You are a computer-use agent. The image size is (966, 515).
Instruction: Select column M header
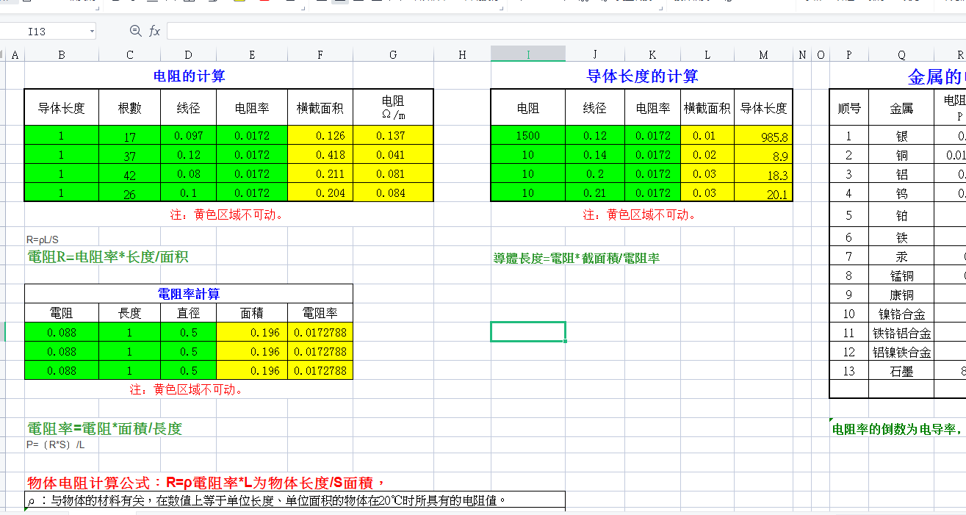tap(763, 54)
